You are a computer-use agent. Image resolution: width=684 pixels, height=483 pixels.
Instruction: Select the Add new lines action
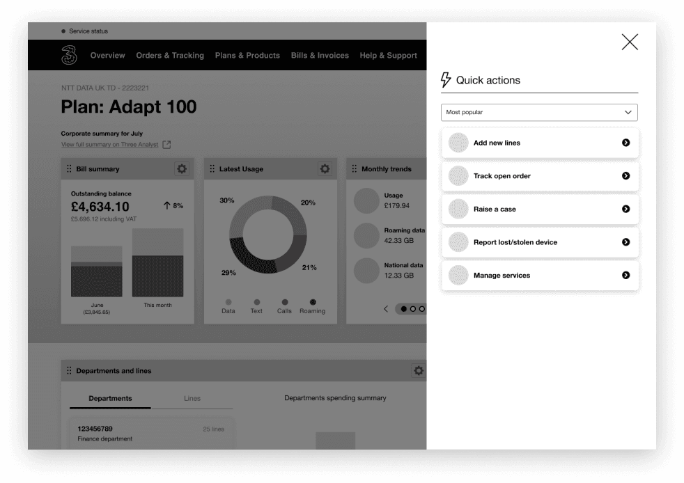coord(540,143)
